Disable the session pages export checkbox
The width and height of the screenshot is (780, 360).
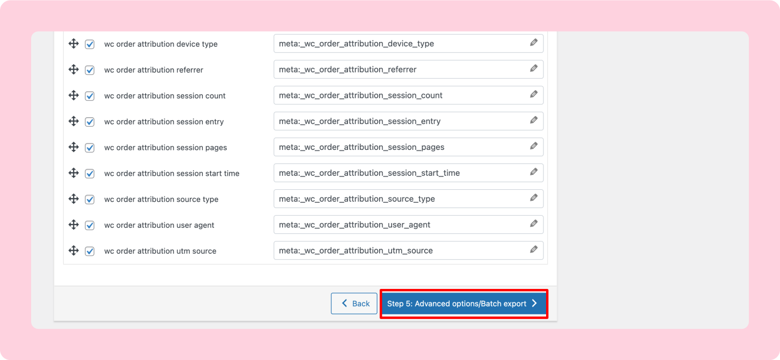(x=89, y=147)
